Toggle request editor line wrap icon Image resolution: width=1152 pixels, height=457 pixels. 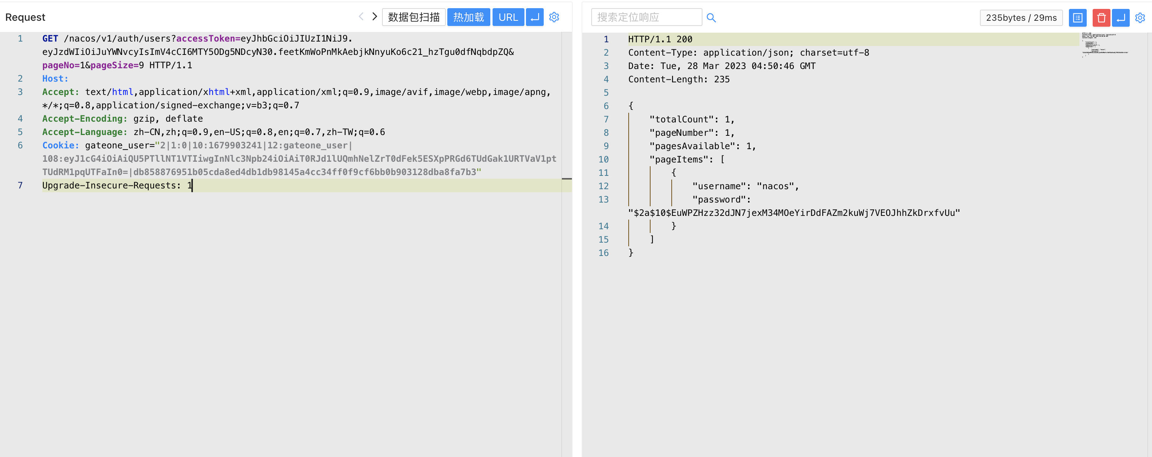[534, 17]
